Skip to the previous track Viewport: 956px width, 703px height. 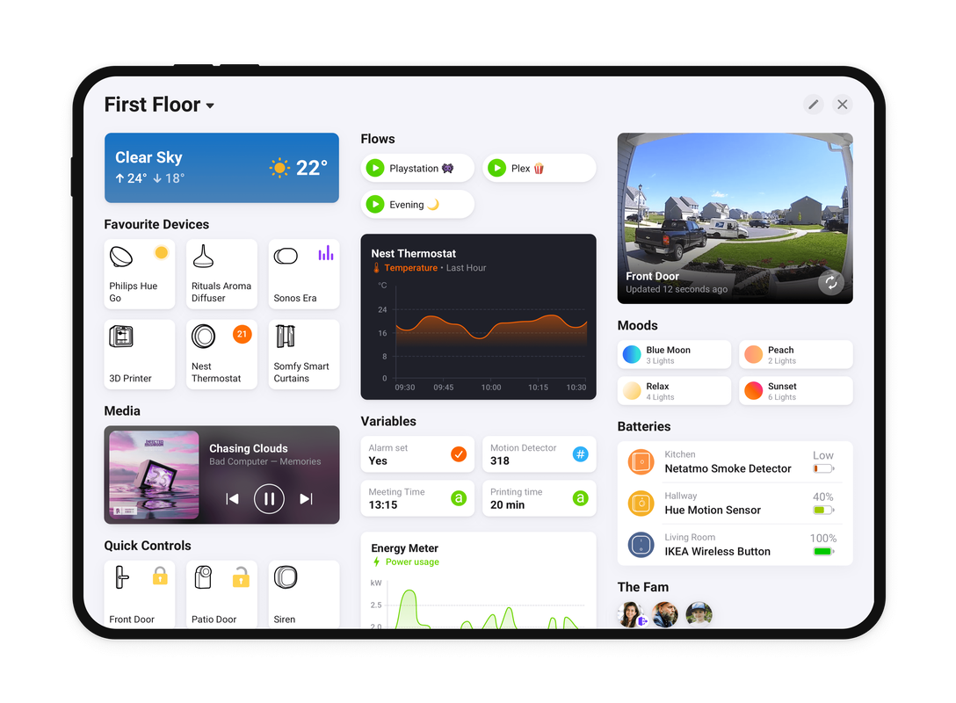tap(232, 499)
